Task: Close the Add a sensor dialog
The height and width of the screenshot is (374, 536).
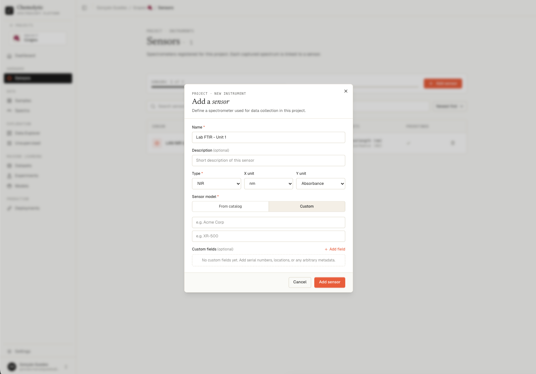Action: [346, 91]
